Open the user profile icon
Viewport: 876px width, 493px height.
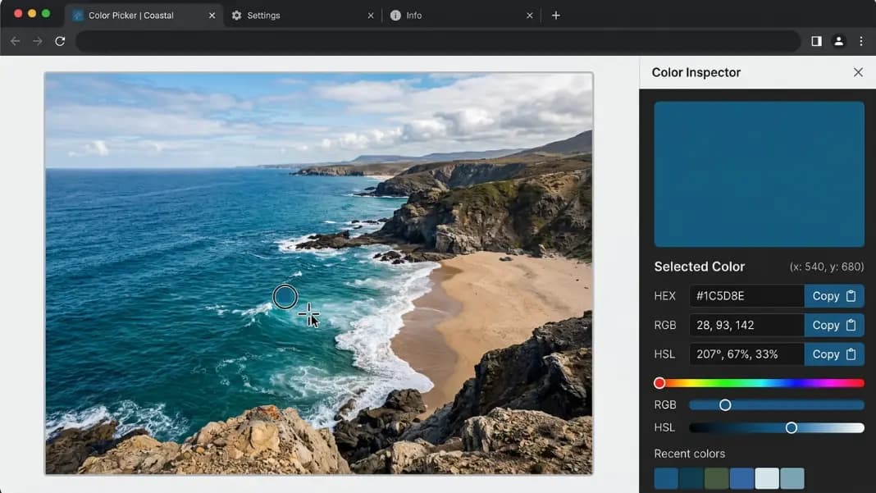point(838,41)
